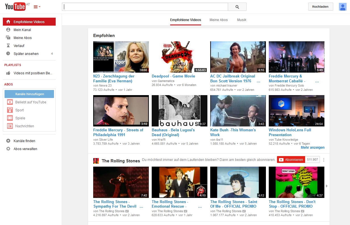Open the Deadpool Game Movie thumbnail
The width and height of the screenshot is (350, 225).
click(x=180, y=57)
